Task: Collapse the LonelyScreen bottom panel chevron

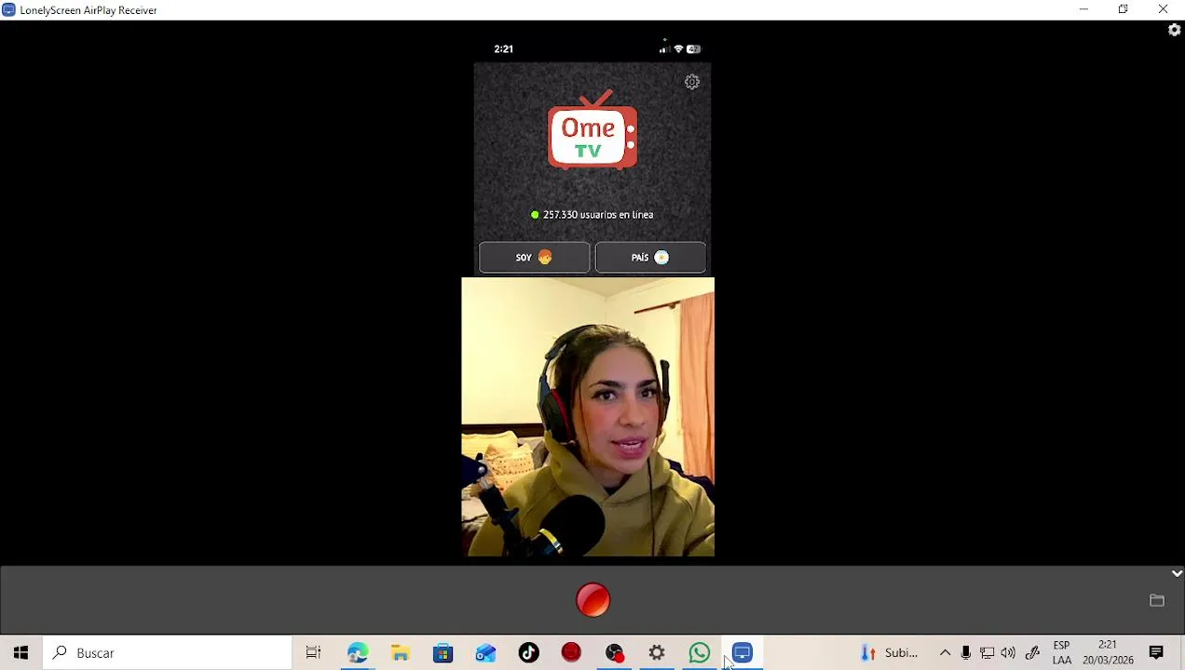Action: click(1177, 573)
